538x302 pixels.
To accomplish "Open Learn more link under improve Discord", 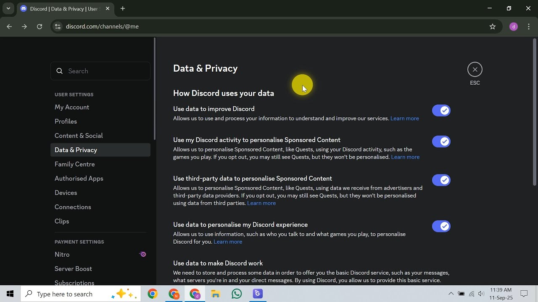I will coord(405,118).
